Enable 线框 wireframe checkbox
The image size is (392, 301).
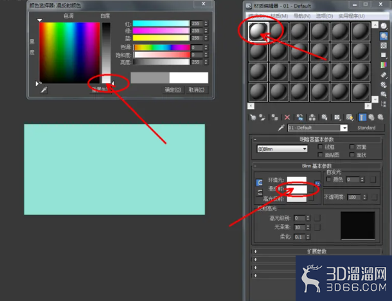pyautogui.click(x=320, y=147)
